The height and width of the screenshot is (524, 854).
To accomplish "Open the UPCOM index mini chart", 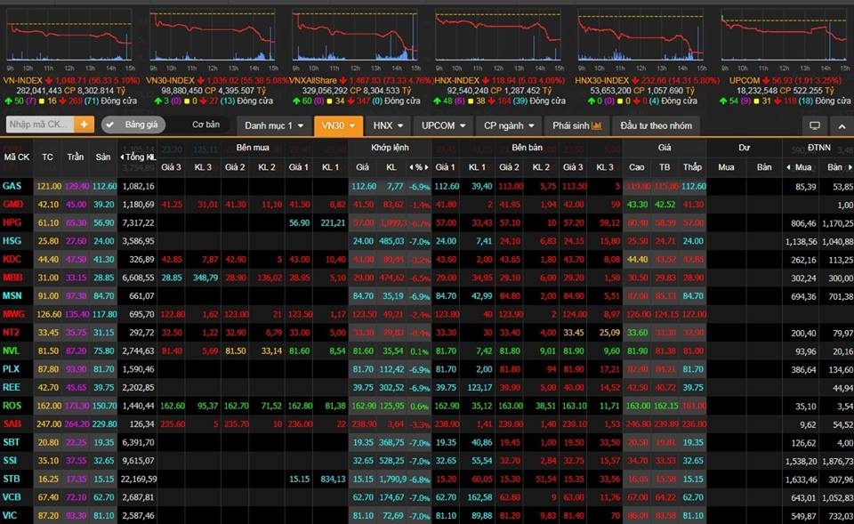I will (784, 36).
